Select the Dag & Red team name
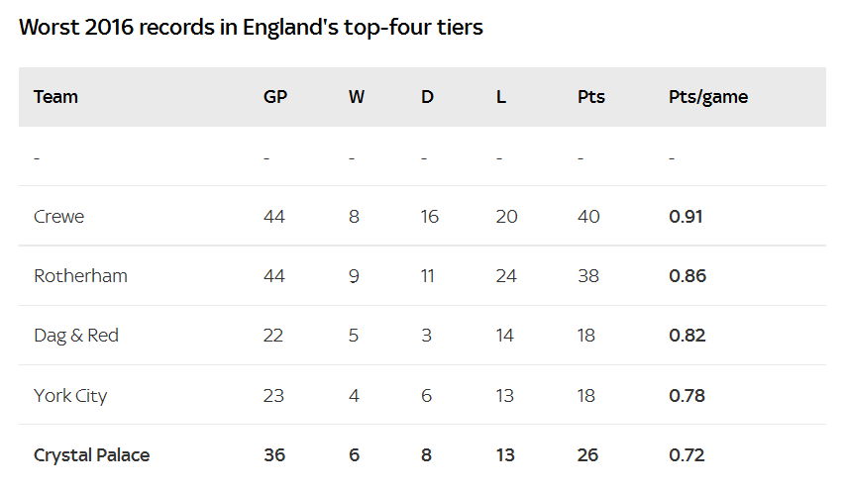Image resolution: width=846 pixels, height=492 pixels. tap(76, 336)
